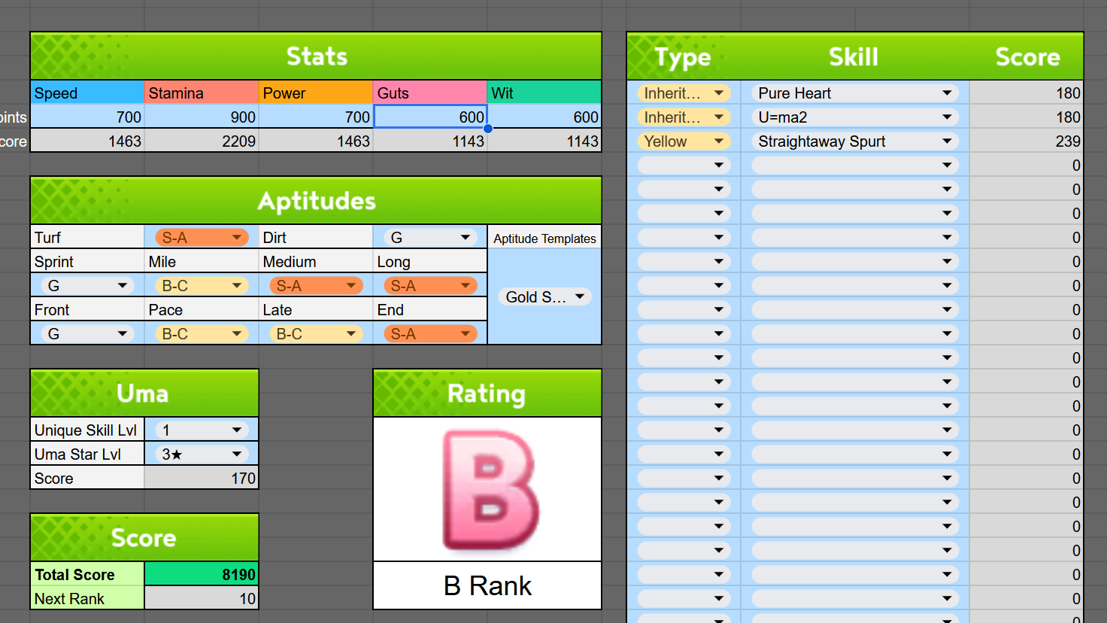Select the Stamina header cell
The height and width of the screenshot is (623, 1107).
(x=202, y=93)
